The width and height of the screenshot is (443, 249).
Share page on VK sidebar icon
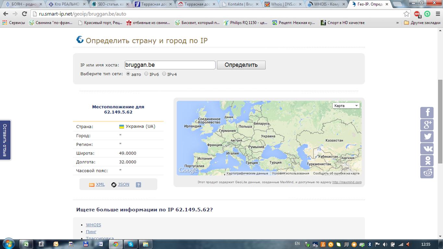pos(427,149)
